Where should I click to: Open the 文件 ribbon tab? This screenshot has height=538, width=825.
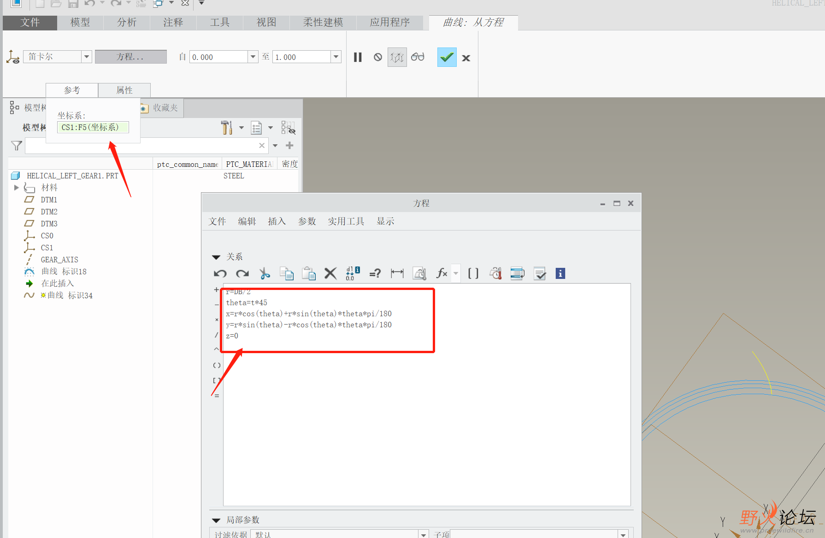[30, 23]
